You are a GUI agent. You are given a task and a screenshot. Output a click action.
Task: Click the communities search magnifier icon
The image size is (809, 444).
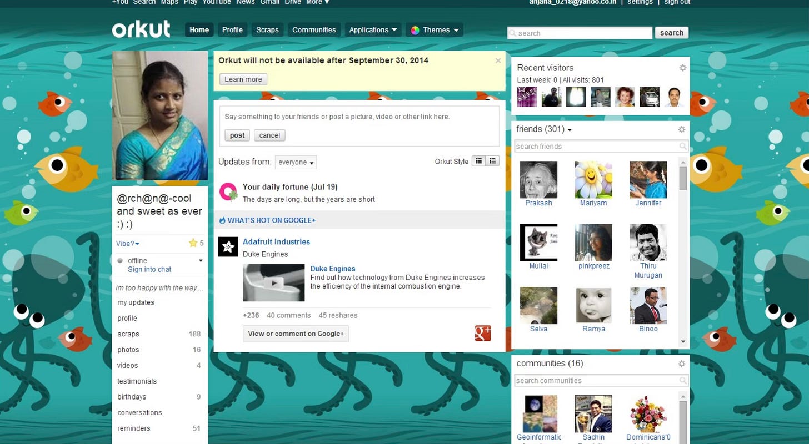[683, 380]
